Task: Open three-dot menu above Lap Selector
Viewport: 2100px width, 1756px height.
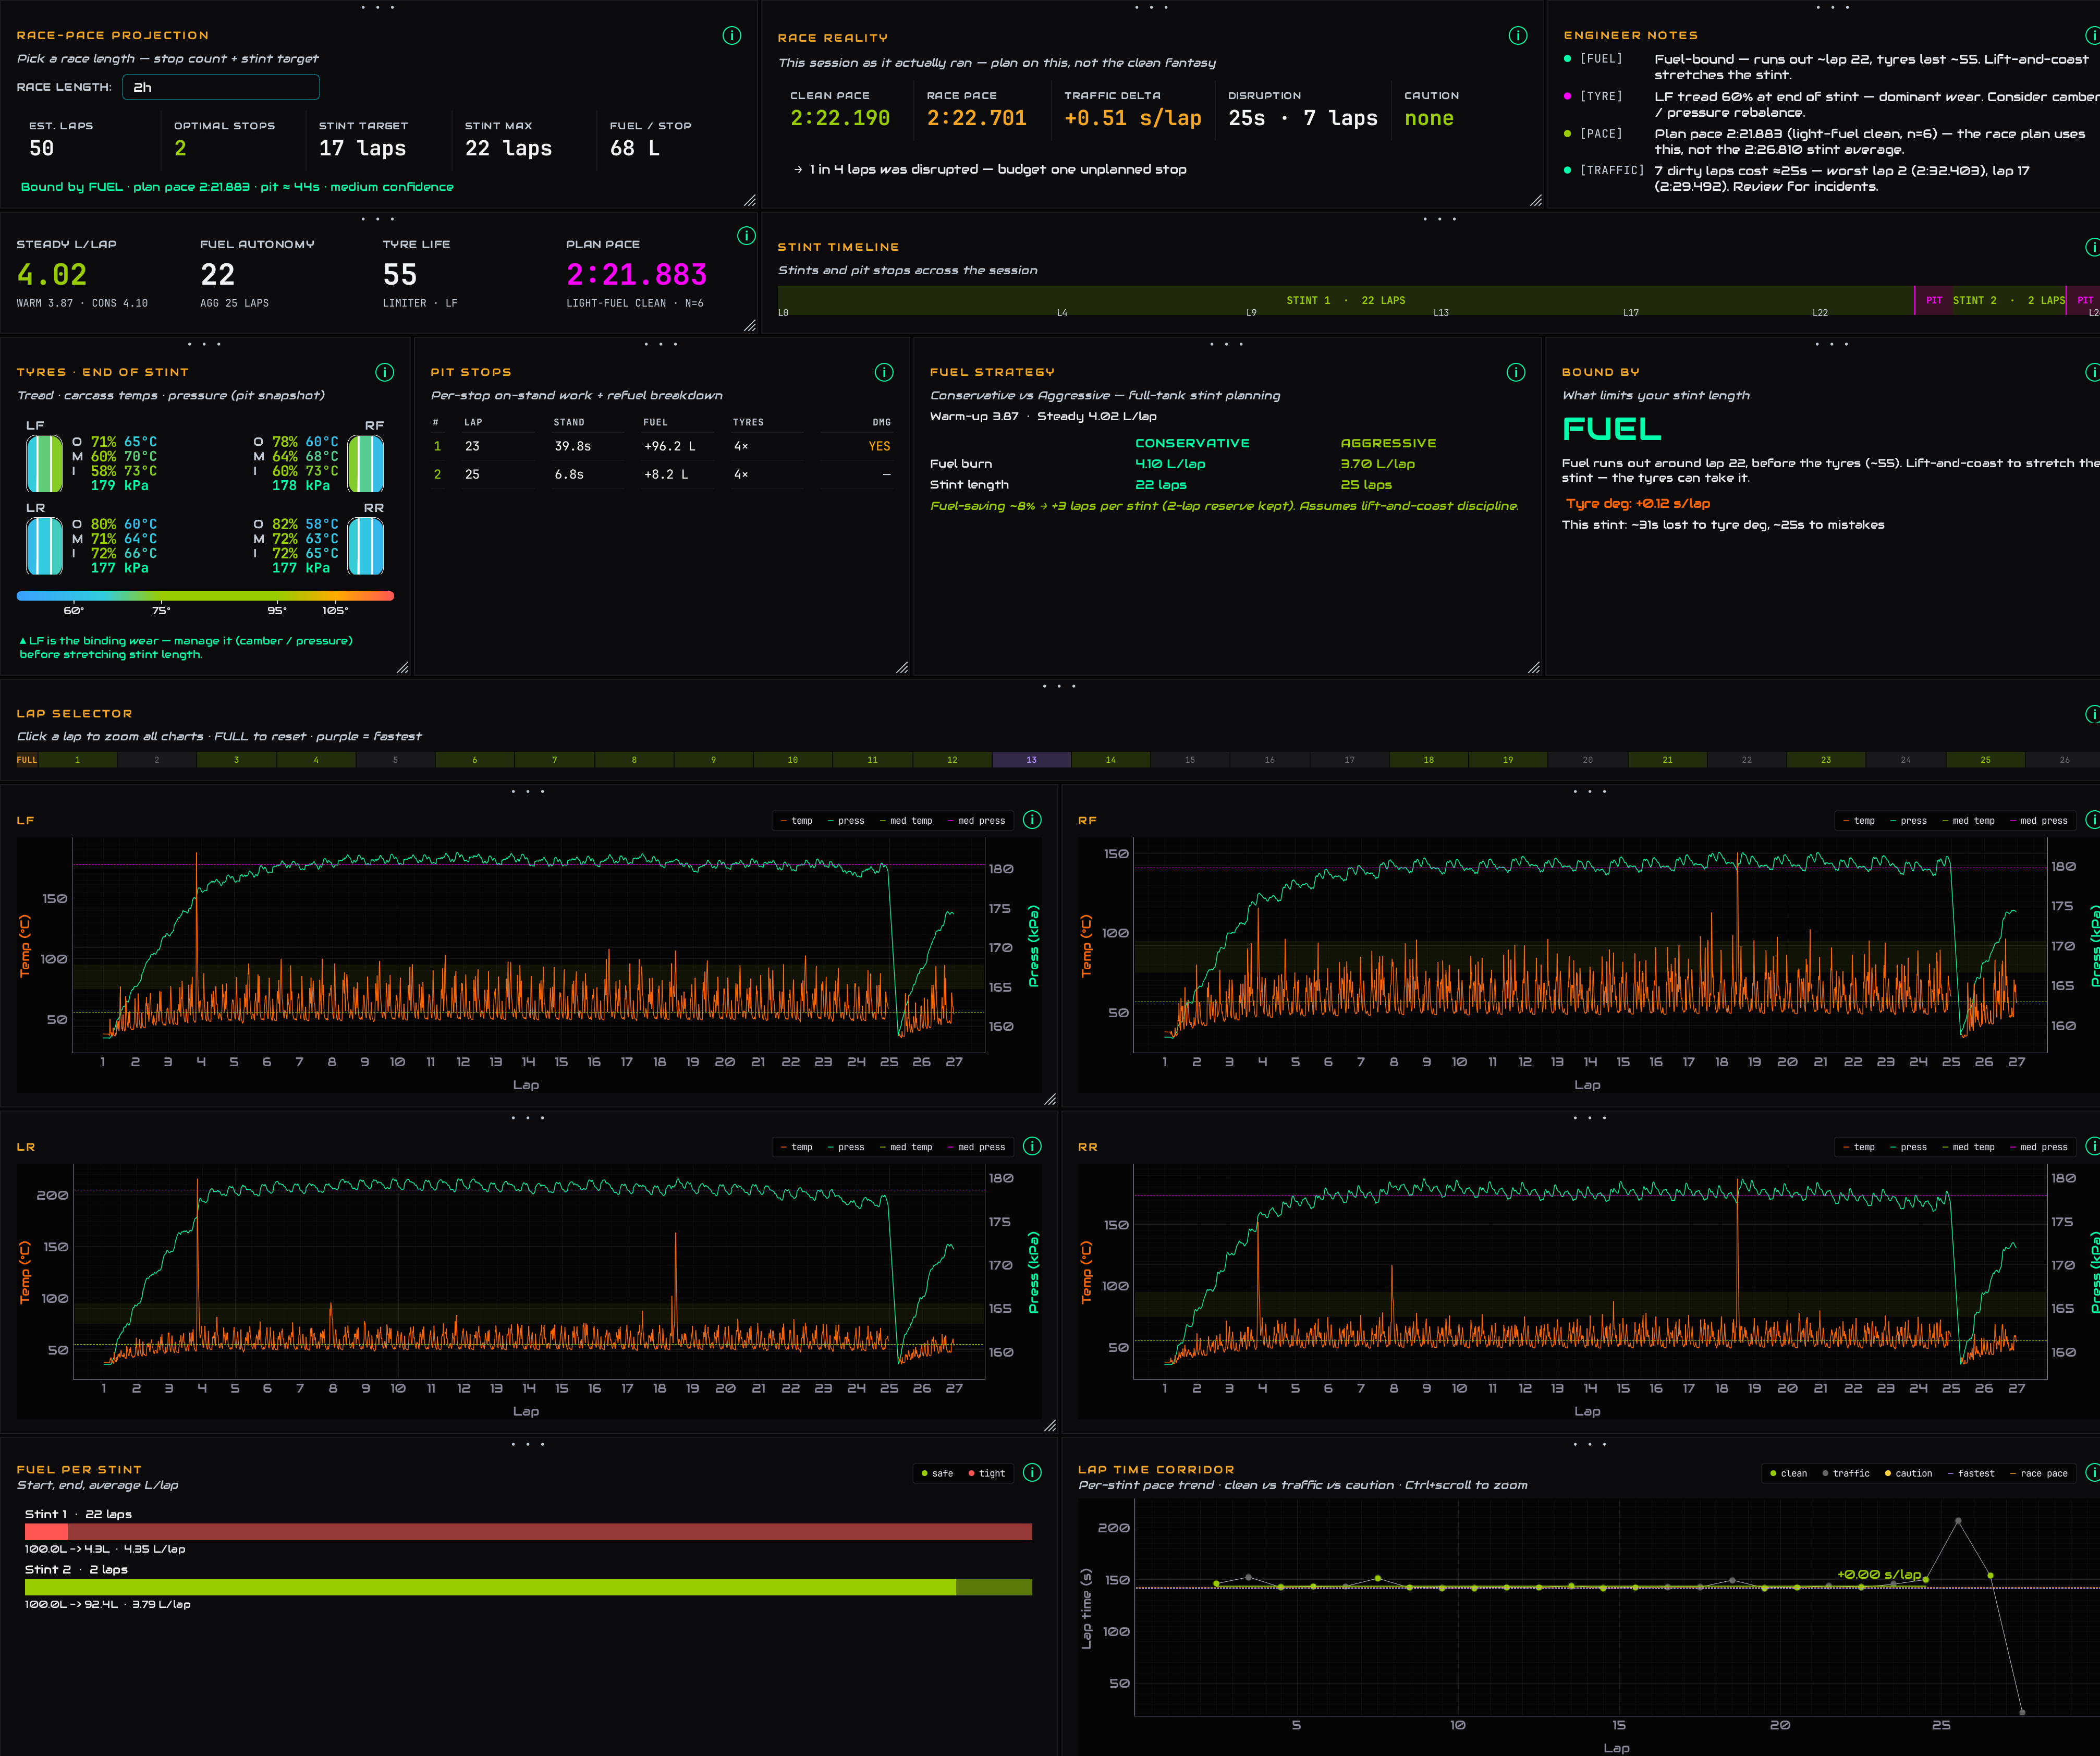Action: (x=1059, y=686)
